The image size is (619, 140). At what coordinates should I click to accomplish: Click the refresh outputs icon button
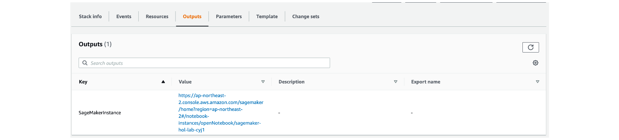click(530, 47)
